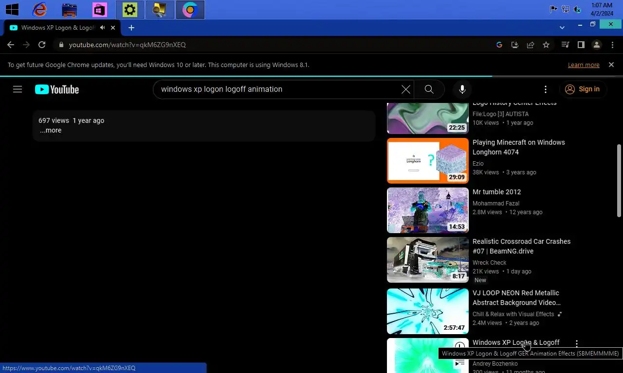This screenshot has height=373, width=623.
Task: Search with your voice microphone
Action: (x=462, y=89)
